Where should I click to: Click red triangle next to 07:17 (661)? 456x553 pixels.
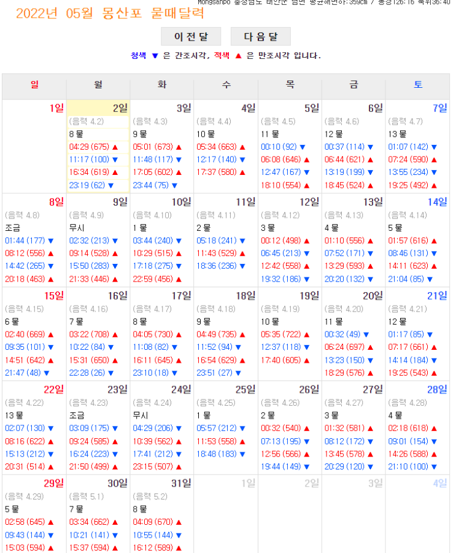[x=434, y=347]
